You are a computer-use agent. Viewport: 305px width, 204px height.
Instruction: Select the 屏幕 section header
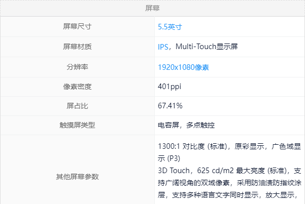click(x=152, y=8)
